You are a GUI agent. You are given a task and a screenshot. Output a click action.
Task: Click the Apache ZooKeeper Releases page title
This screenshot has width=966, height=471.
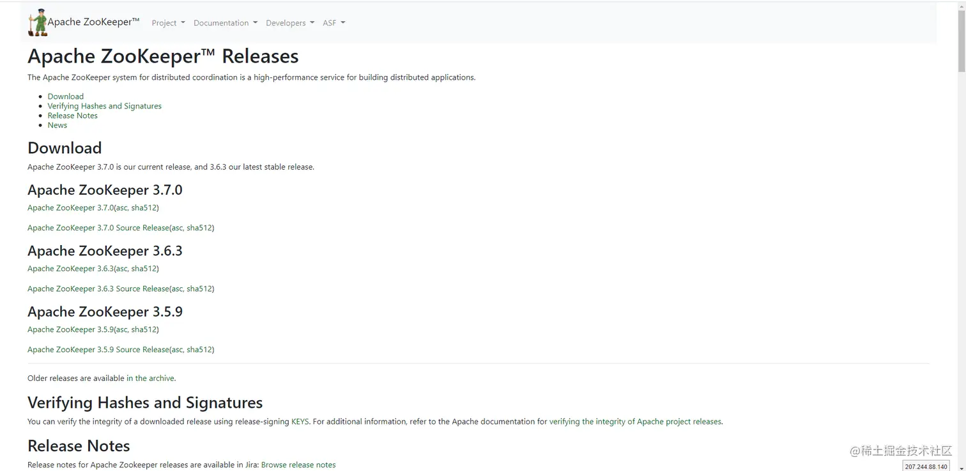(163, 56)
